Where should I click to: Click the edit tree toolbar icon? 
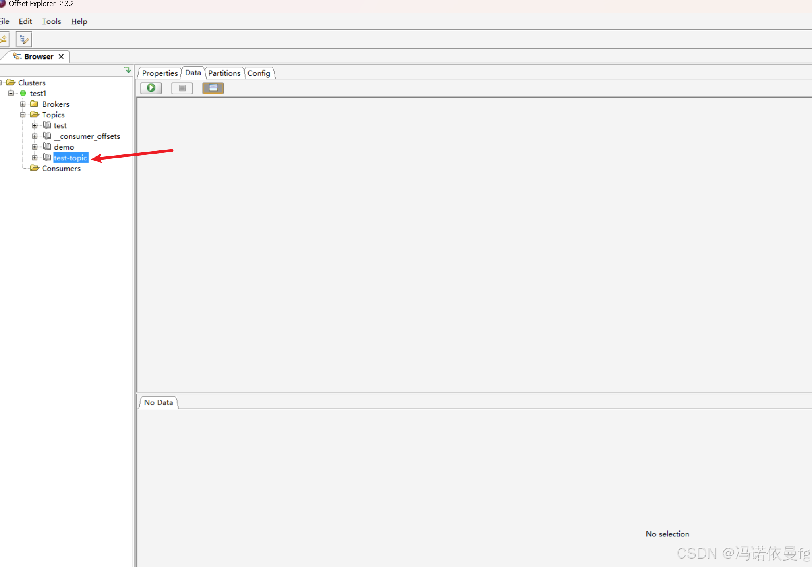pos(24,40)
